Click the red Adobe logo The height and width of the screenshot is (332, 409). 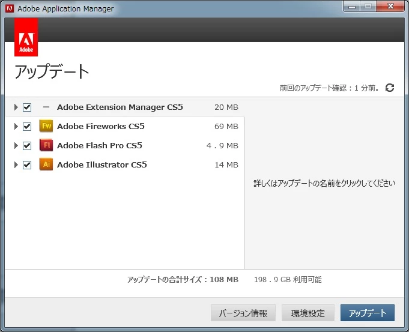pyautogui.click(x=26, y=37)
